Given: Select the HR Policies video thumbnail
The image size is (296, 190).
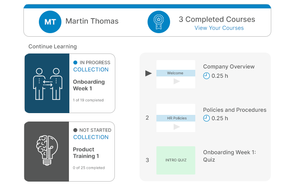Looking at the screenshot, I should pyautogui.click(x=176, y=118).
